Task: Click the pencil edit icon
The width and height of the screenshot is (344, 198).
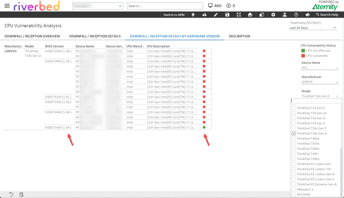Action: [216, 15]
